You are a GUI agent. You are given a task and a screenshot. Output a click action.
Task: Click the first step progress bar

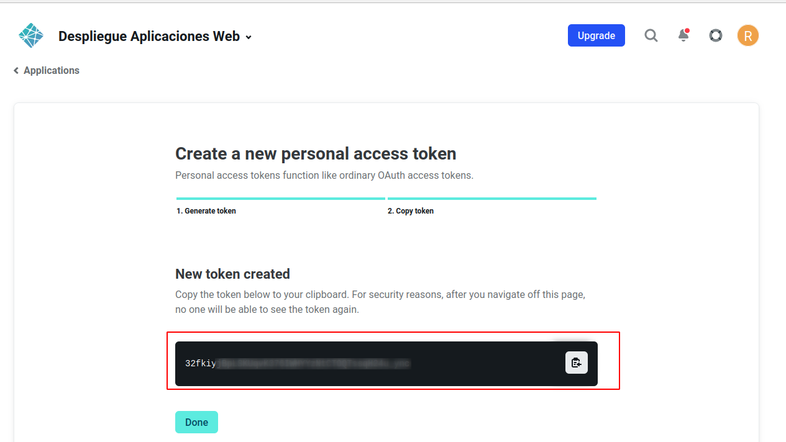pyautogui.click(x=281, y=199)
